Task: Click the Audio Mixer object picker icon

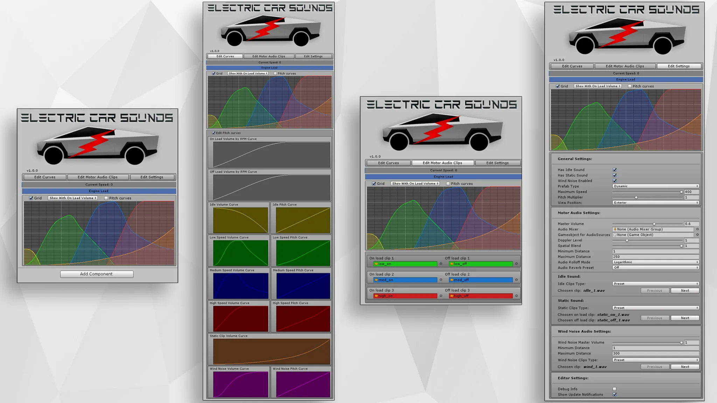Action: 698,229
